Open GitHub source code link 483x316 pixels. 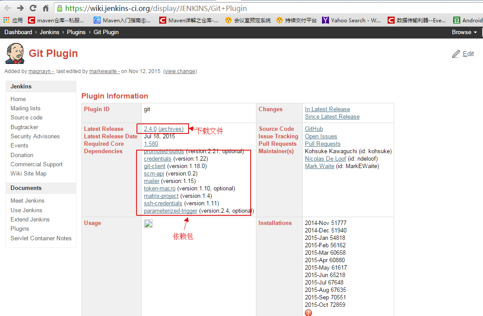314,129
